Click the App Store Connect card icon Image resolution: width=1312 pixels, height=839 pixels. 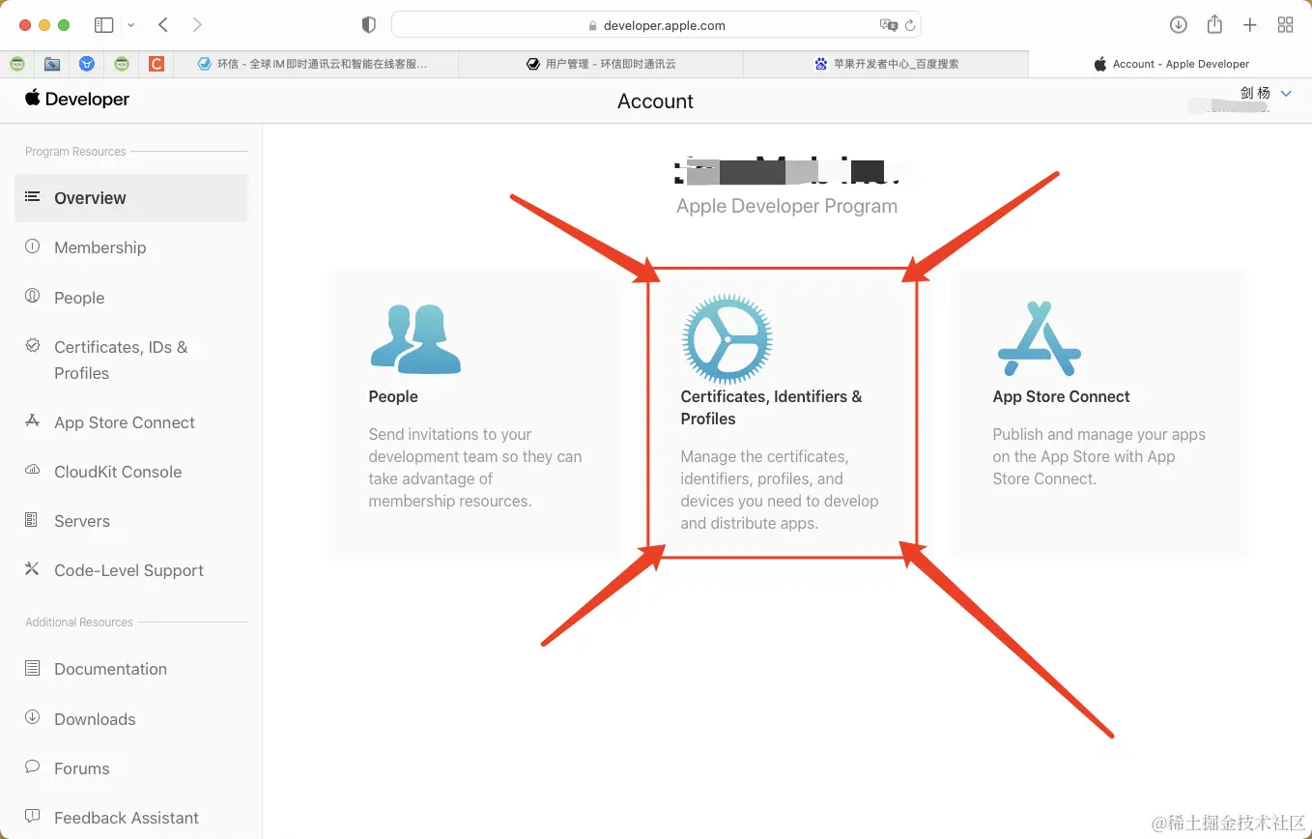[x=1039, y=339]
